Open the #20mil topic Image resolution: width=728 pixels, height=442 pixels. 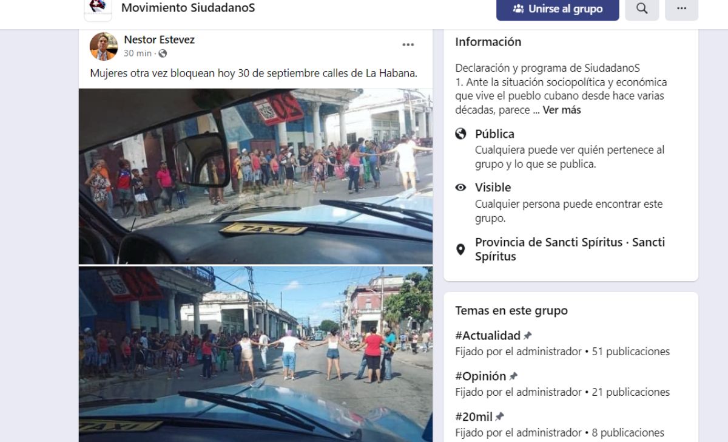[x=473, y=417]
